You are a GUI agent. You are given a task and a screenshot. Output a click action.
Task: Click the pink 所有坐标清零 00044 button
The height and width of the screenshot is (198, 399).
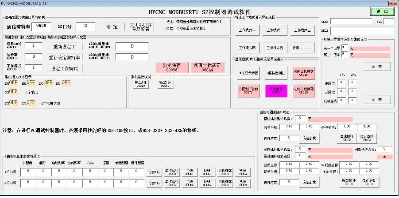208,67
